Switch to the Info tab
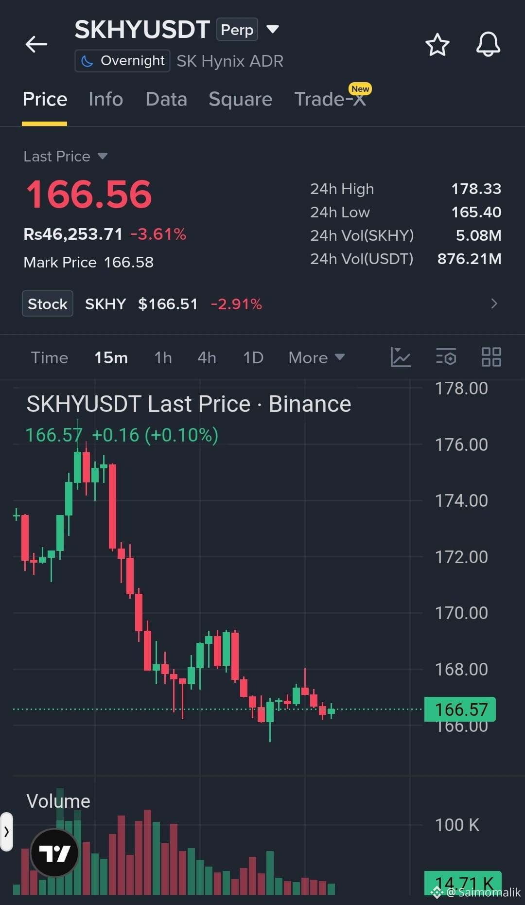The width and height of the screenshot is (525, 905). click(105, 99)
